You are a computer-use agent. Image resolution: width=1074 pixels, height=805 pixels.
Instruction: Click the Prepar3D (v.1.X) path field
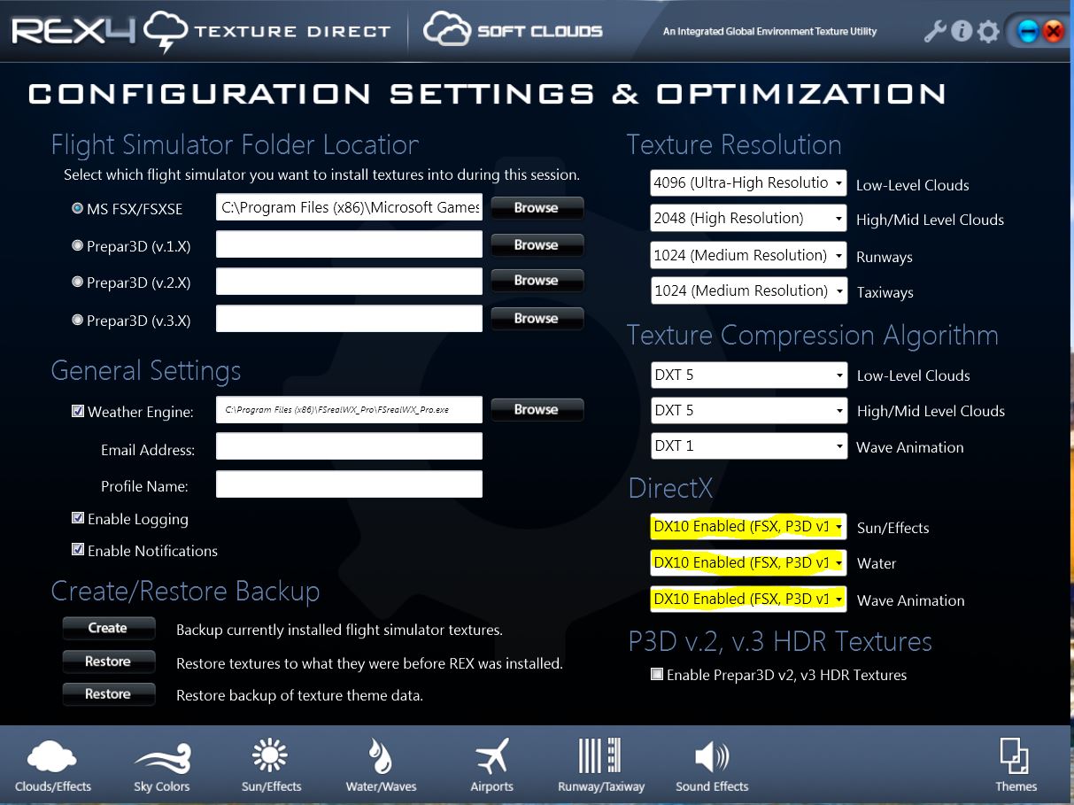pos(349,244)
